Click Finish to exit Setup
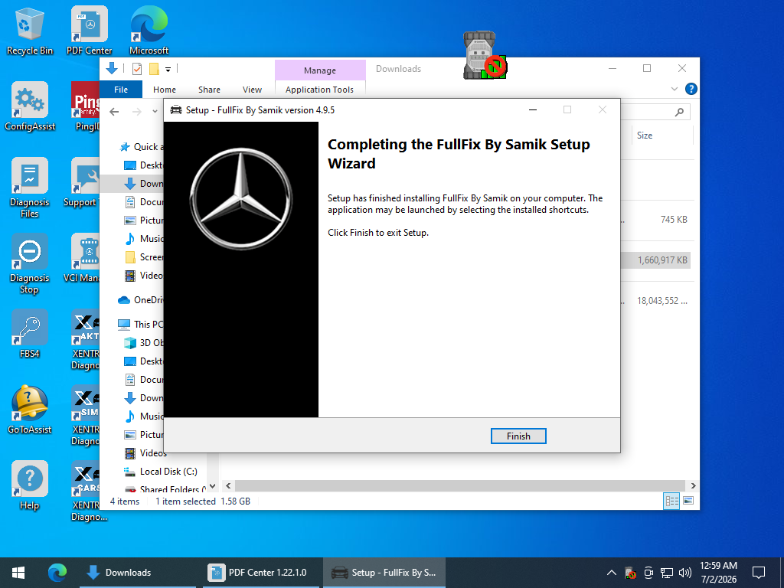The width and height of the screenshot is (784, 588). pyautogui.click(x=518, y=436)
